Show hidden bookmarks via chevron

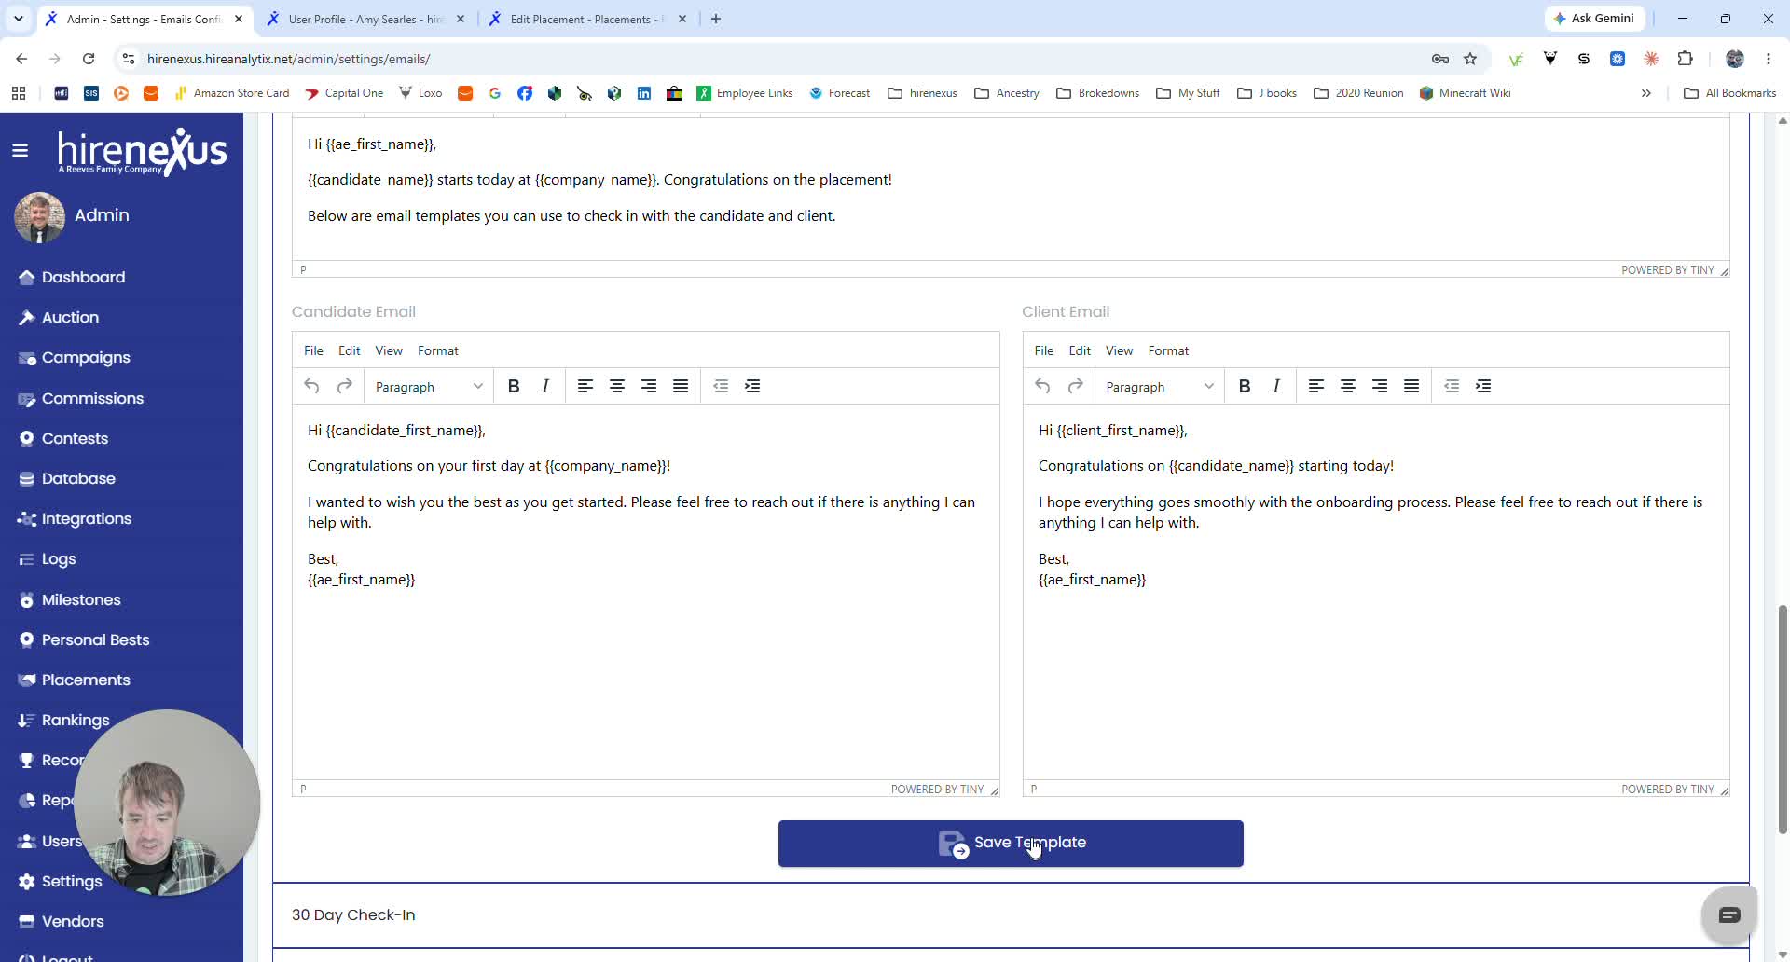(x=1646, y=93)
